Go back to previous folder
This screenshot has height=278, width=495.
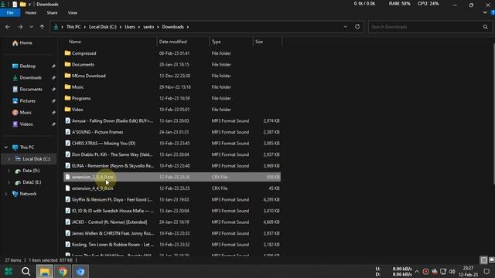8,27
